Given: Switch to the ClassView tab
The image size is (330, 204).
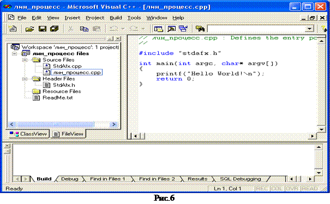Looking at the screenshot, I should [28, 134].
